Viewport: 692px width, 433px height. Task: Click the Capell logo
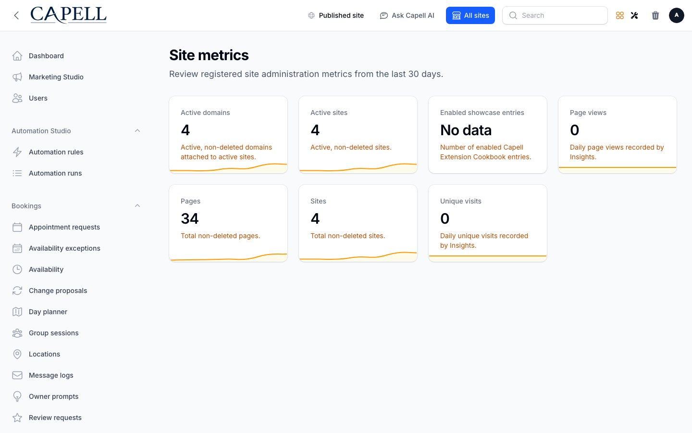[68, 15]
